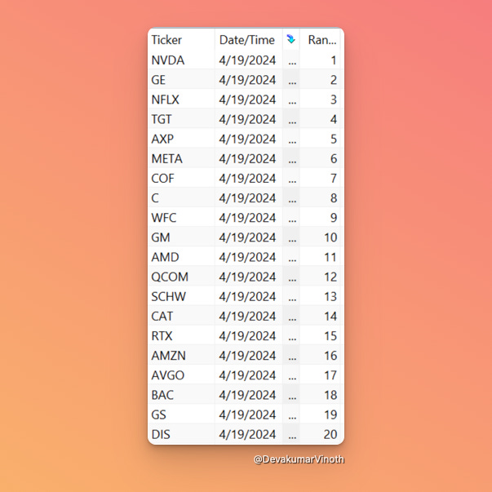492x492 pixels.
Task: Click the Ticker column header
Action: pos(181,39)
